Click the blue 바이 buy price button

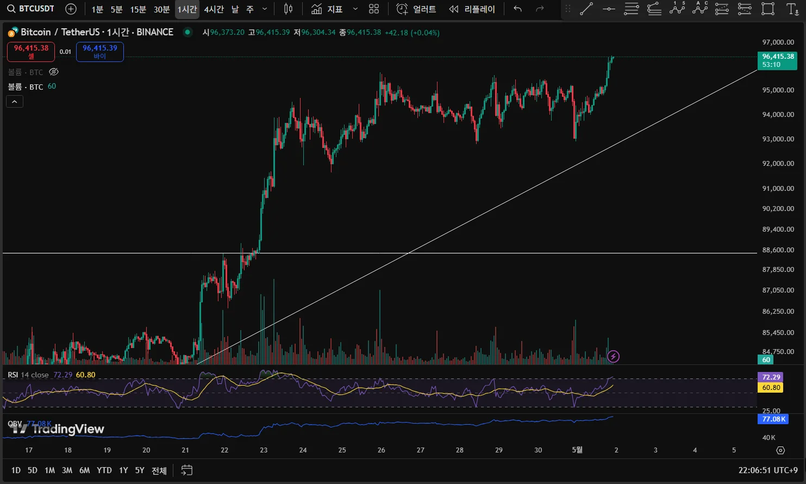pos(100,52)
